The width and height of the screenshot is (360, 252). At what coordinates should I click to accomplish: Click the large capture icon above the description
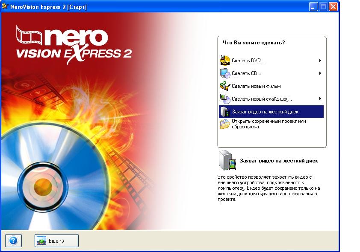coord(227,160)
